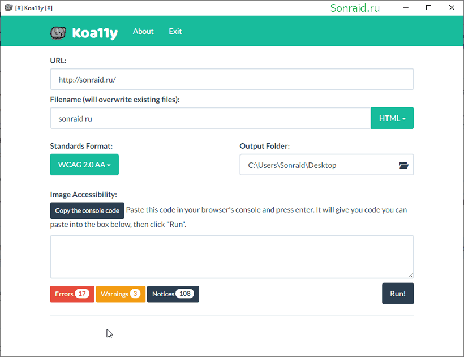The width and height of the screenshot is (464, 357).
Task: Click the Koa11y brand title
Action: 94,33
